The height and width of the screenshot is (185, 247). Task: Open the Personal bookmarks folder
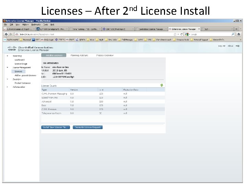[25, 40]
